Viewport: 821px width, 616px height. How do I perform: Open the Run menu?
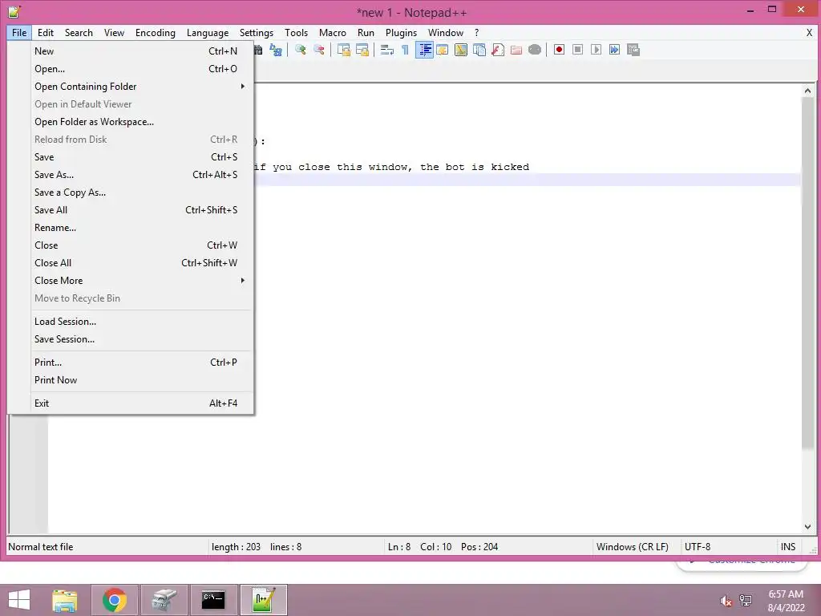[x=366, y=32]
